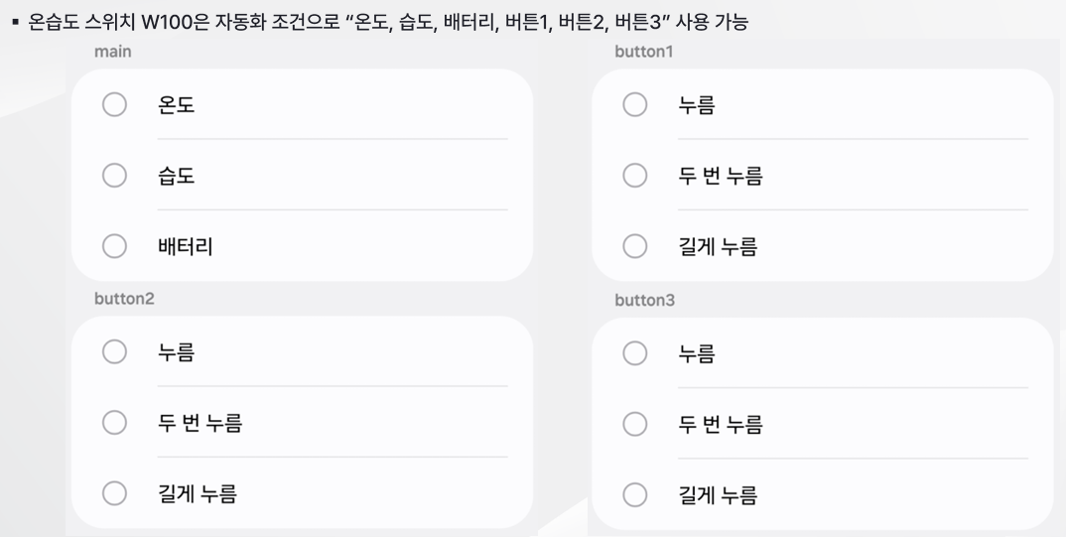Viewport: 1066px width, 537px height.
Task: Click the button3 section header
Action: pyautogui.click(x=644, y=300)
